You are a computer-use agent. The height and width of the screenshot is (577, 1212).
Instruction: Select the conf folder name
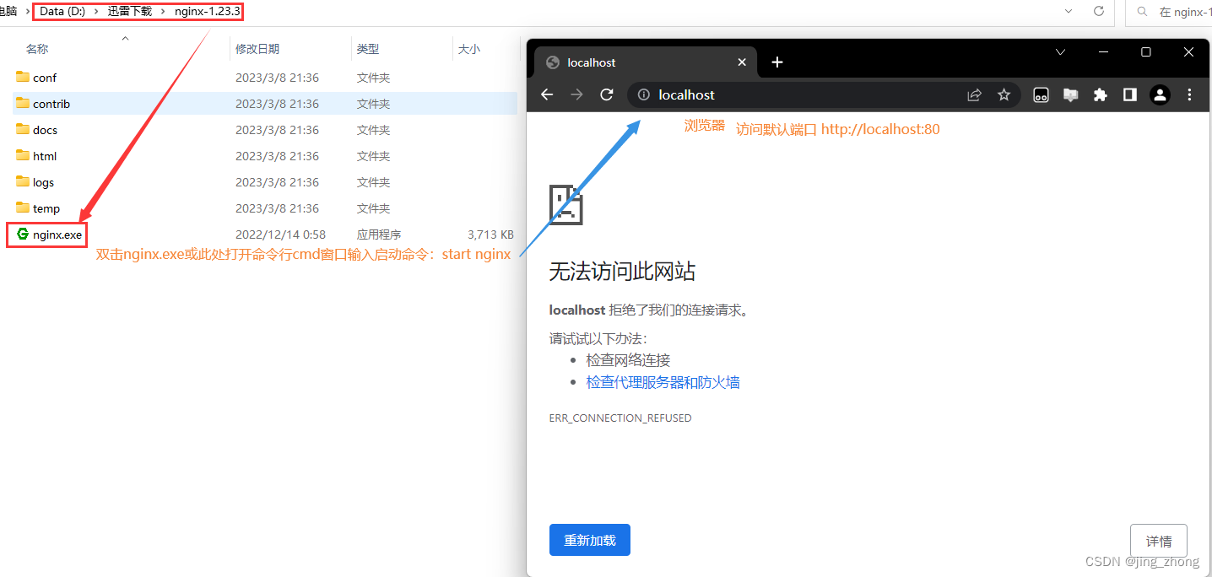(45, 78)
